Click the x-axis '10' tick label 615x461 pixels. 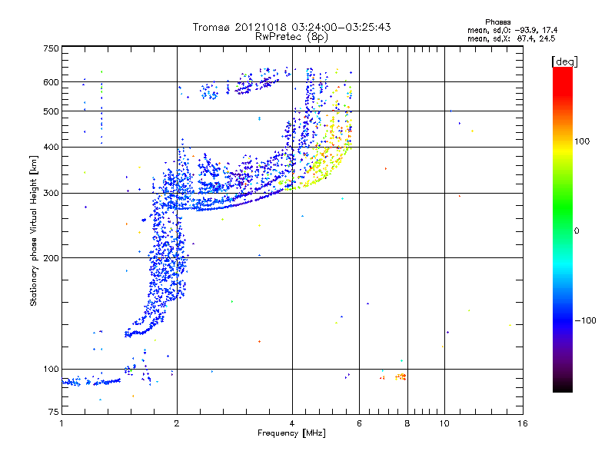(444, 423)
